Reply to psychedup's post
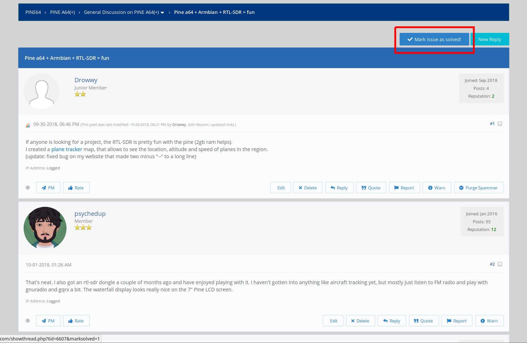Screen dimensions: 527x343 pyautogui.click(x=391, y=321)
